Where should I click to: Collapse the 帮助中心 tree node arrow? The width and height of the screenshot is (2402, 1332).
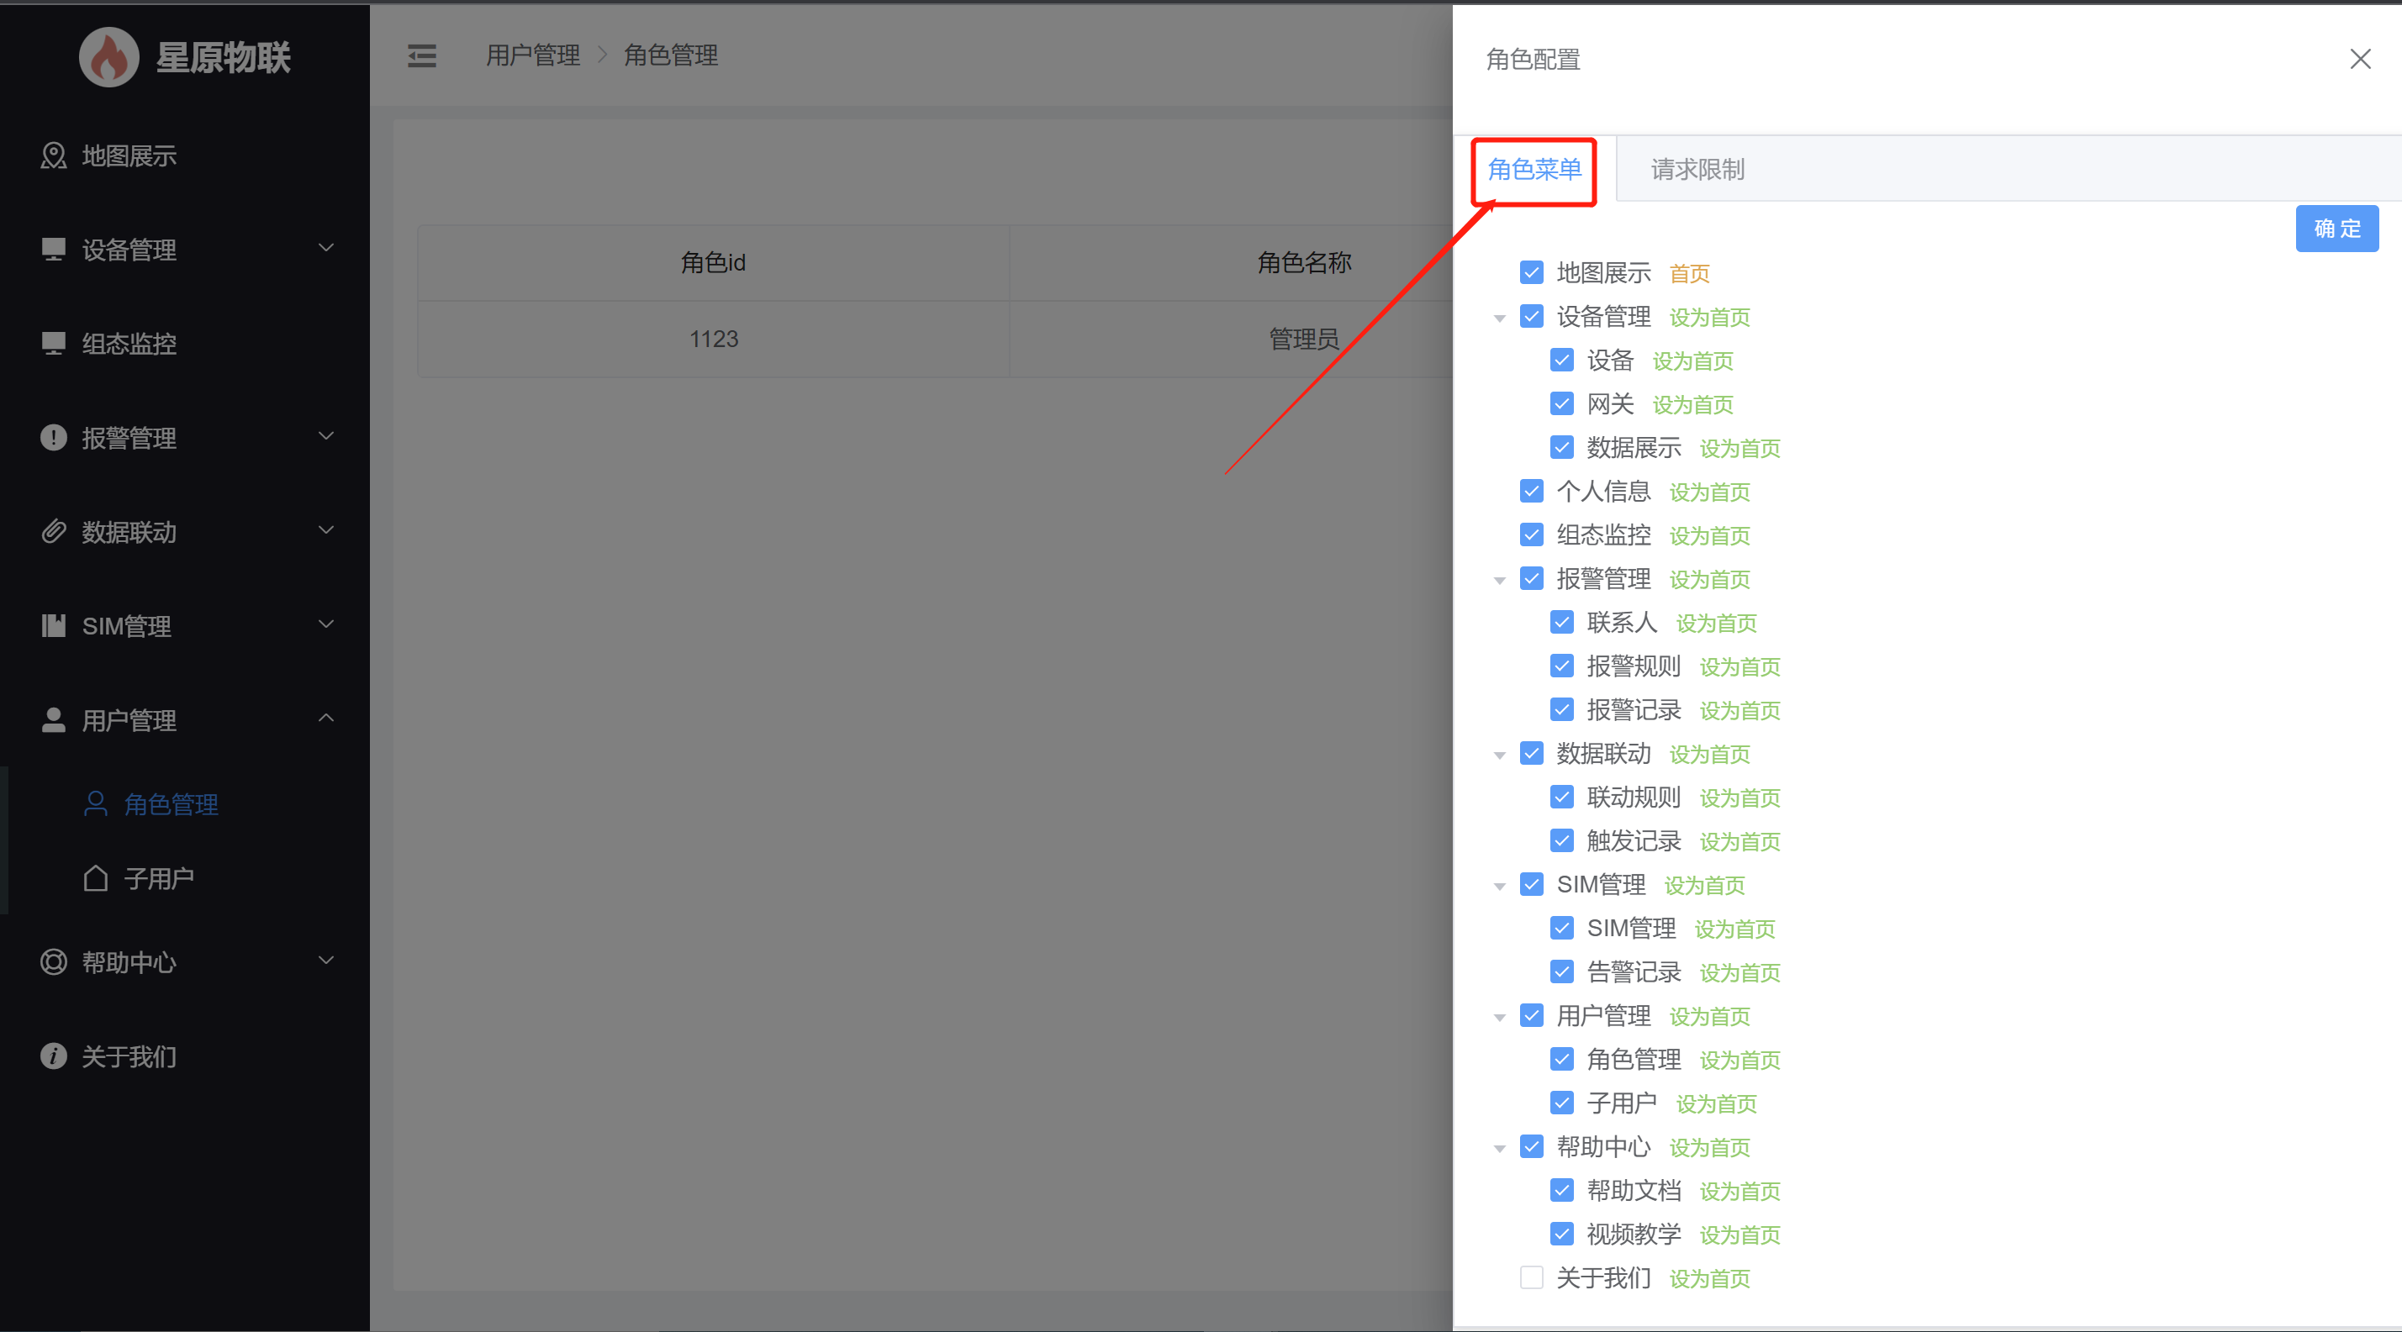point(1499,1148)
